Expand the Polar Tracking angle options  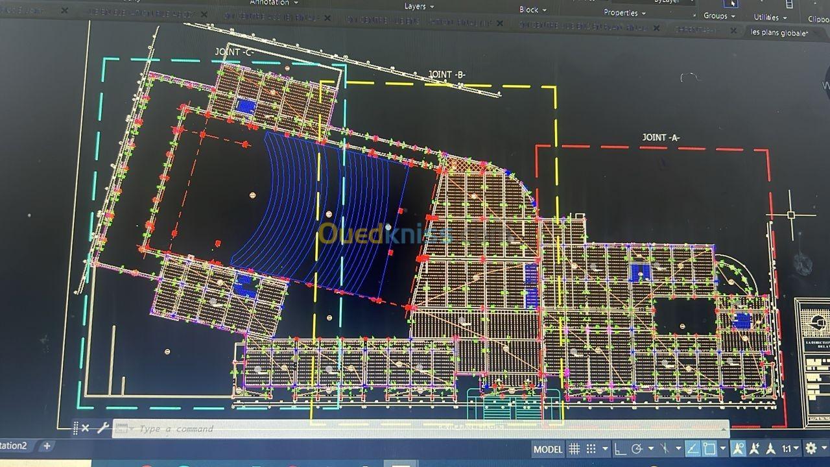pyautogui.click(x=650, y=449)
